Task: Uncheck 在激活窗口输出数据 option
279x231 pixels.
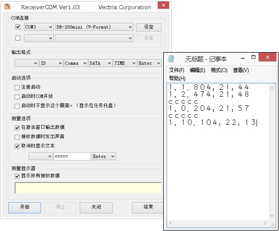Action: (x=17, y=128)
